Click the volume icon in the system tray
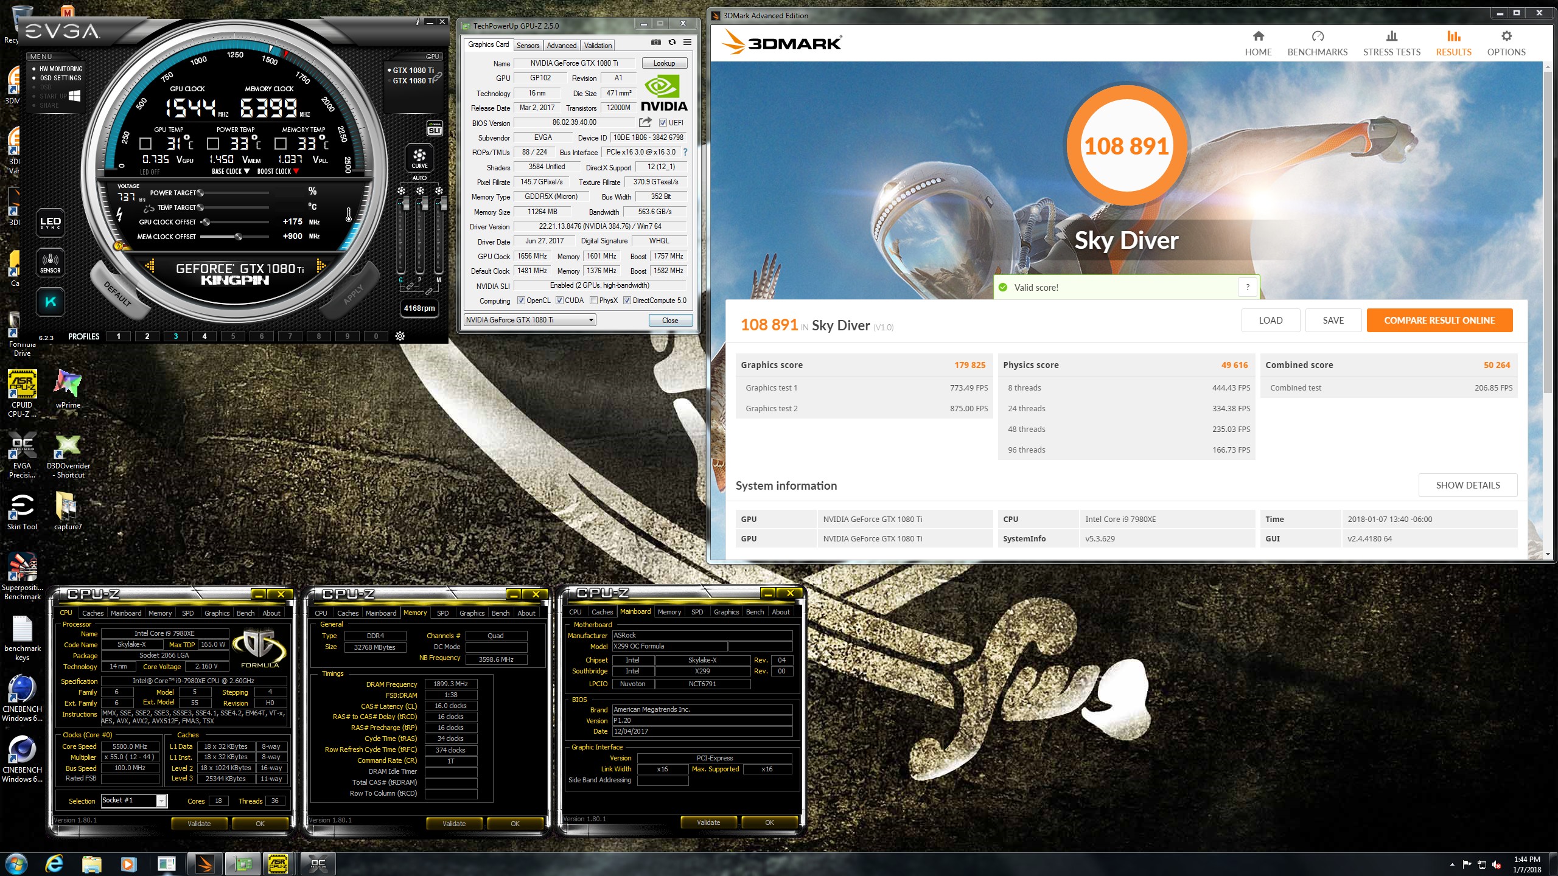The height and width of the screenshot is (876, 1558). [x=1497, y=864]
